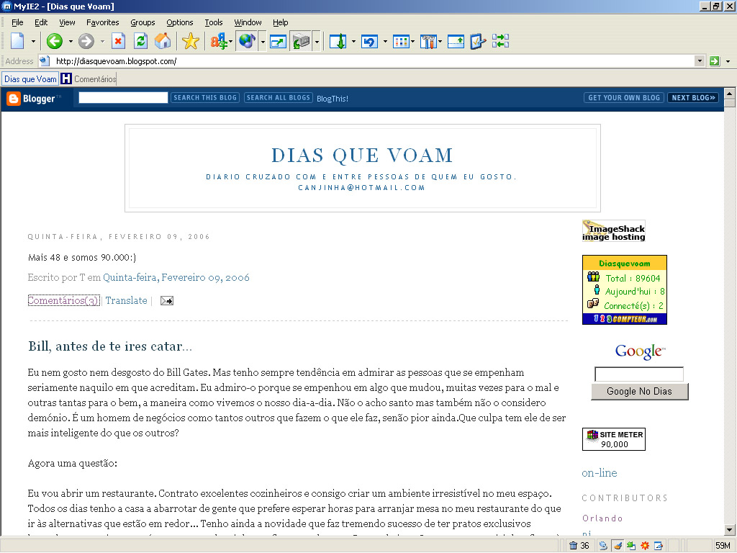The height and width of the screenshot is (553, 737).
Task: Go to the Home page icon
Action: point(163,41)
